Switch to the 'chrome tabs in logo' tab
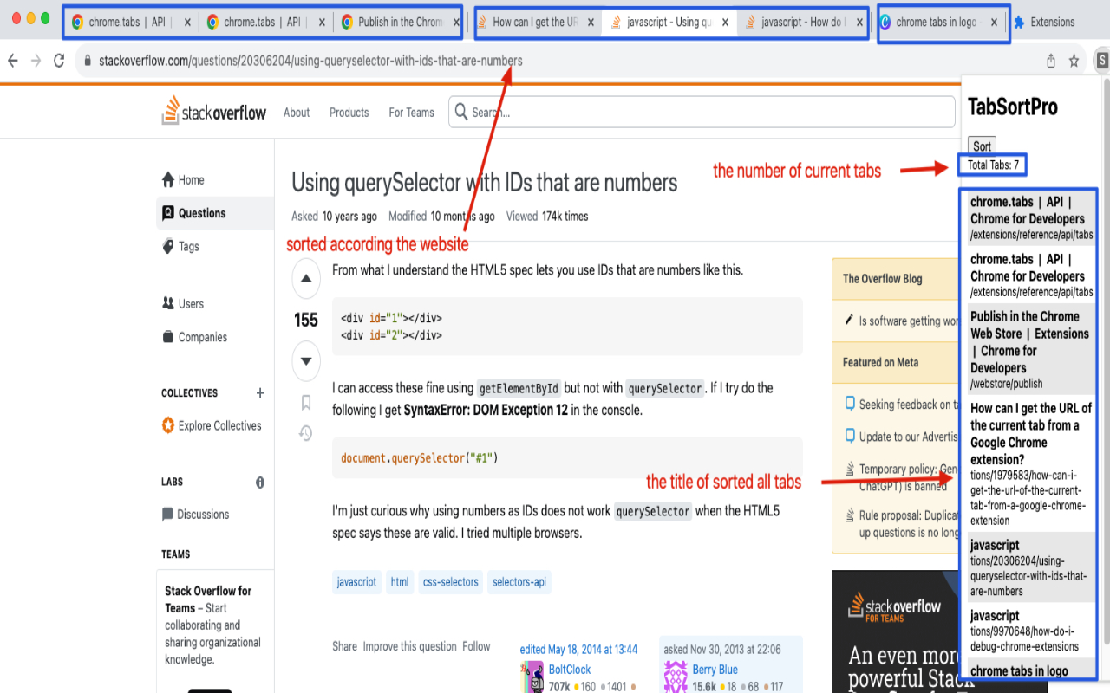Viewport: 1110px width, 693px height. coord(933,22)
